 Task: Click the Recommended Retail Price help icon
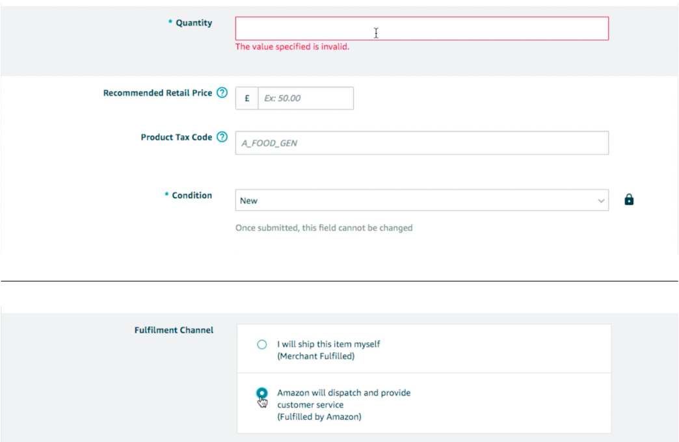pos(222,94)
